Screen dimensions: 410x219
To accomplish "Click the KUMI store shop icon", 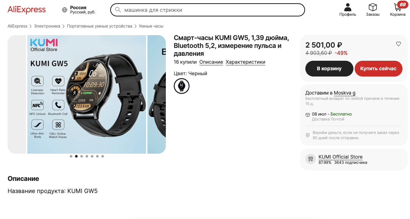I will point(310,159).
